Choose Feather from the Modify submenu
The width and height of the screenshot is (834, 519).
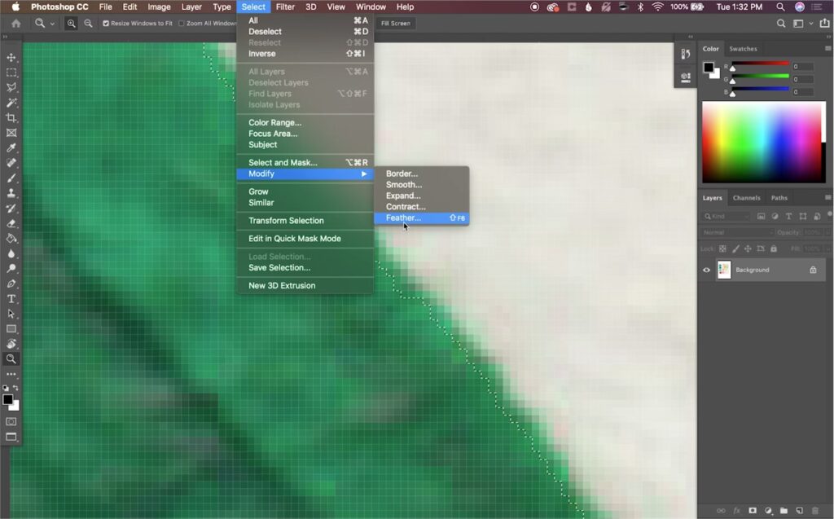[x=404, y=218]
